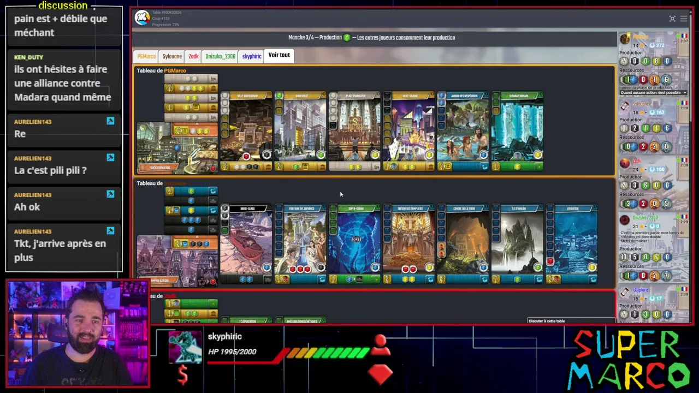Click the Discuter à cette table field
Screen dimensions: 699x393
point(571,321)
